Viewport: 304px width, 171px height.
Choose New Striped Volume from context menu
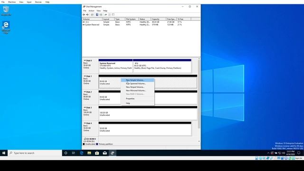click(138, 87)
